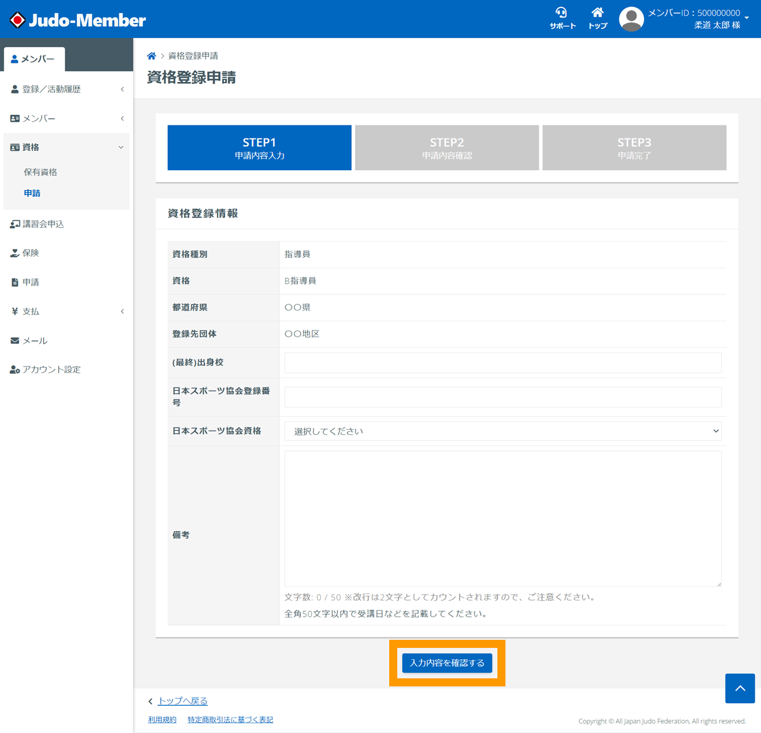The image size is (761, 733).
Task: Expand 登録／活動履歴 menu chevron
Action: [x=122, y=89]
